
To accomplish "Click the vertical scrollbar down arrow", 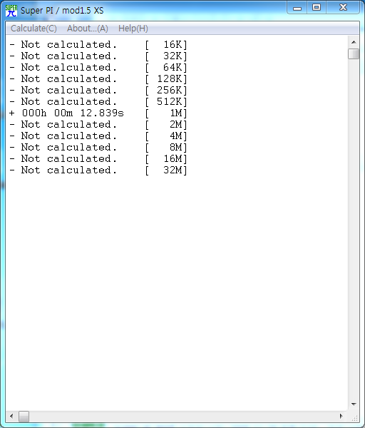I will [354, 404].
